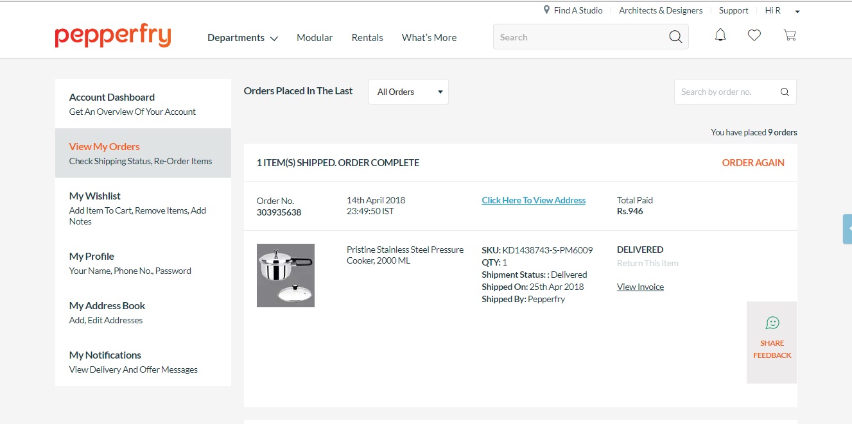852x424 pixels.
Task: Click the magnifier icon in main search bar
Action: coord(675,37)
